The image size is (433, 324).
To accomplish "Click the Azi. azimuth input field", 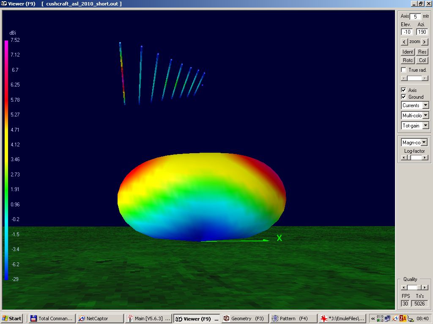I will pyautogui.click(x=422, y=32).
